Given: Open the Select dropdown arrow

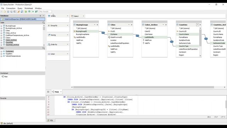Looking at the screenshot, I should pos(84,16).
